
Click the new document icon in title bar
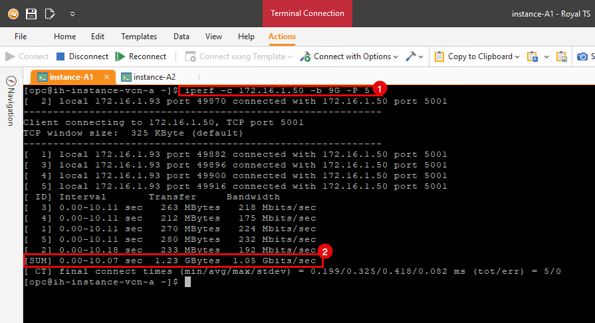(x=50, y=13)
